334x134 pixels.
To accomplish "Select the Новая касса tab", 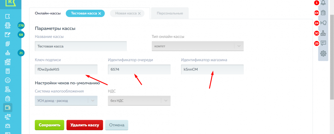I will (x=126, y=13).
